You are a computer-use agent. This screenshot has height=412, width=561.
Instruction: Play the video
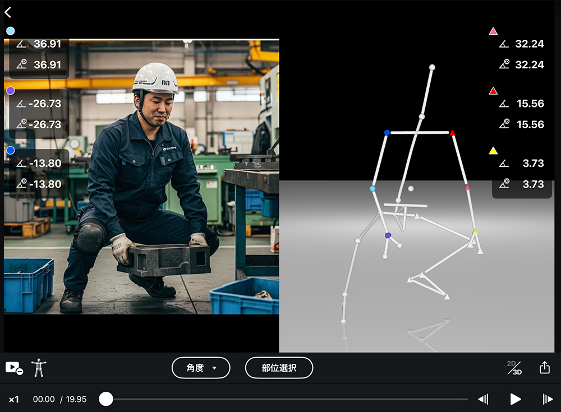click(515, 399)
